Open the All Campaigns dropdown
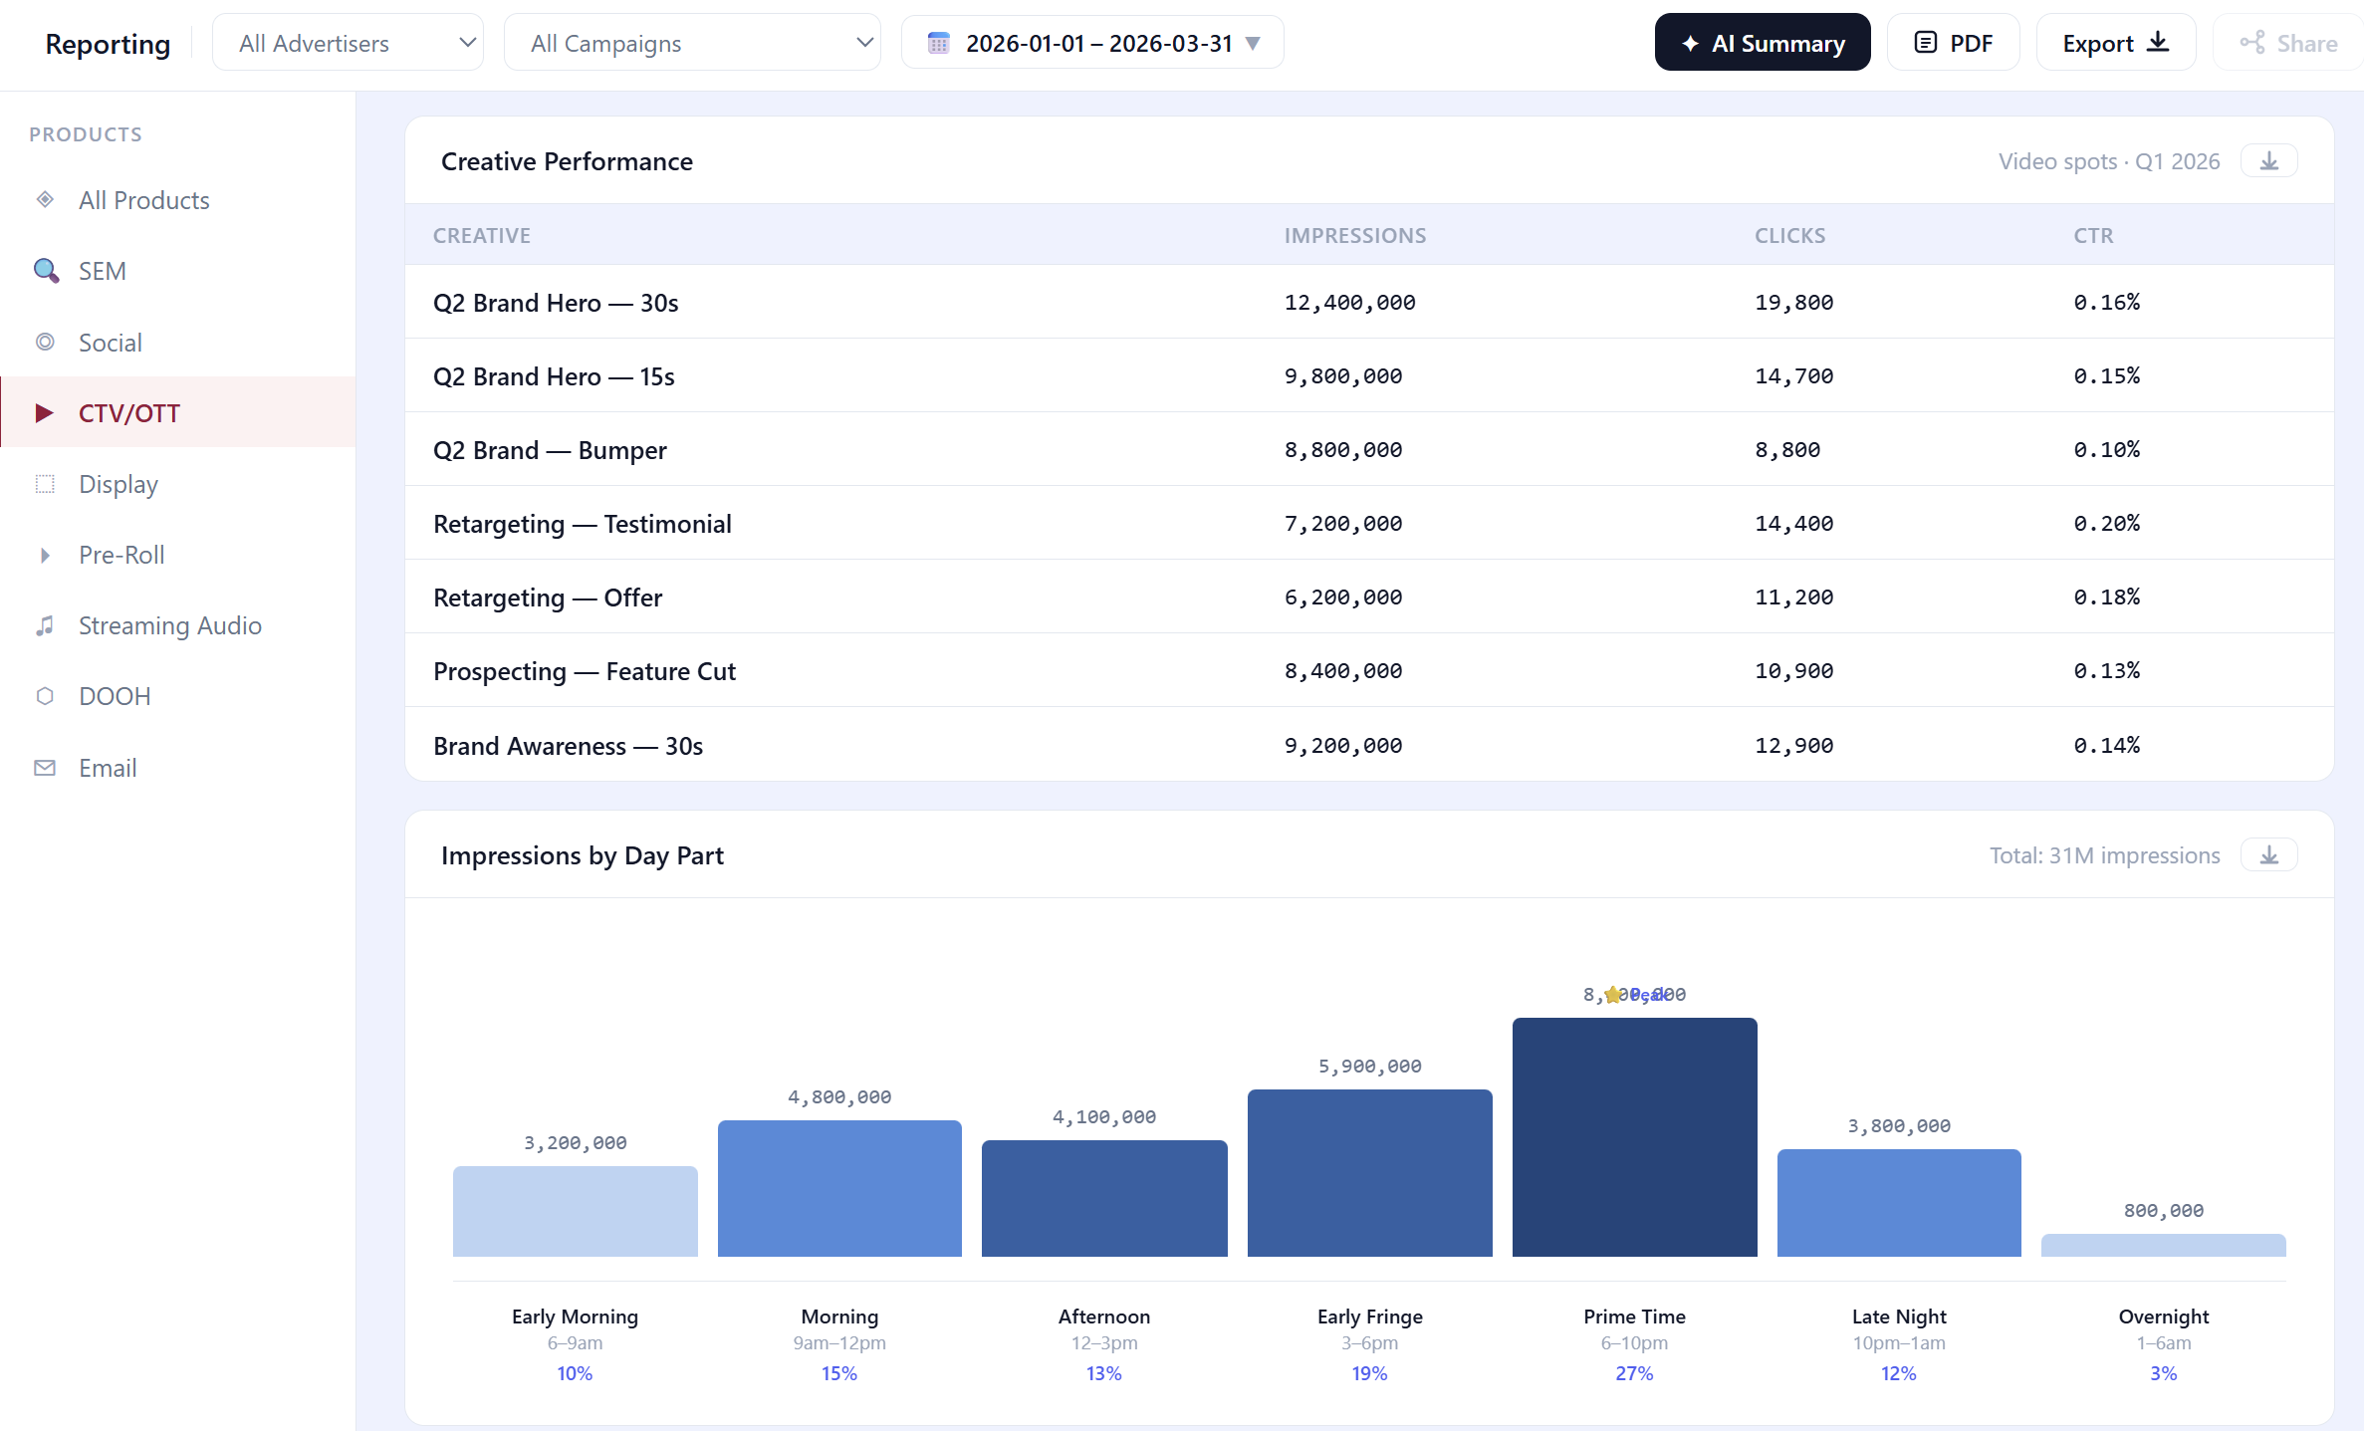2364x1436 pixels. 692,42
